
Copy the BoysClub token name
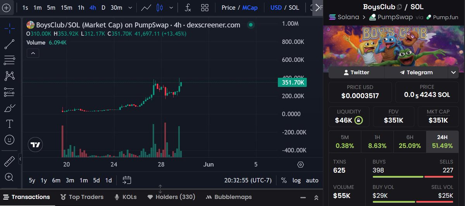pyautogui.click(x=399, y=7)
